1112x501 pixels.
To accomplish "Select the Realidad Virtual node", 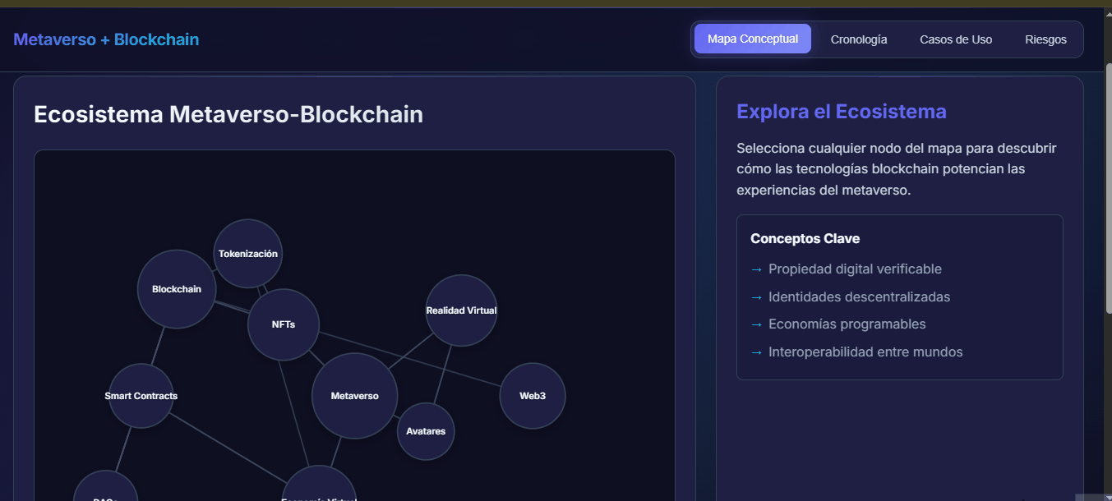I will click(x=461, y=310).
